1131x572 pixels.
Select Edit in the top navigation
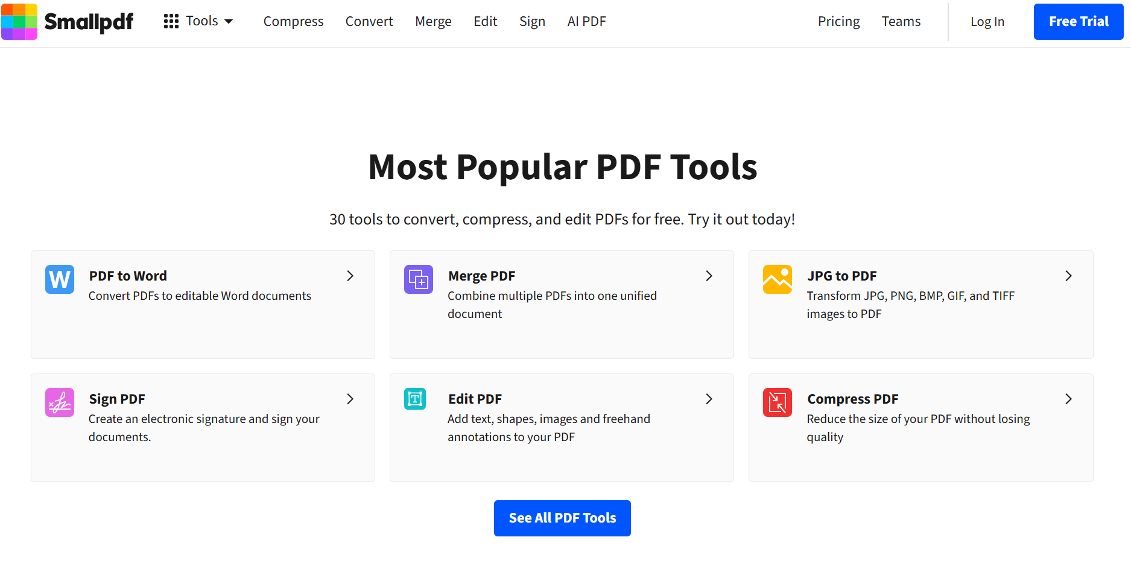coord(486,22)
